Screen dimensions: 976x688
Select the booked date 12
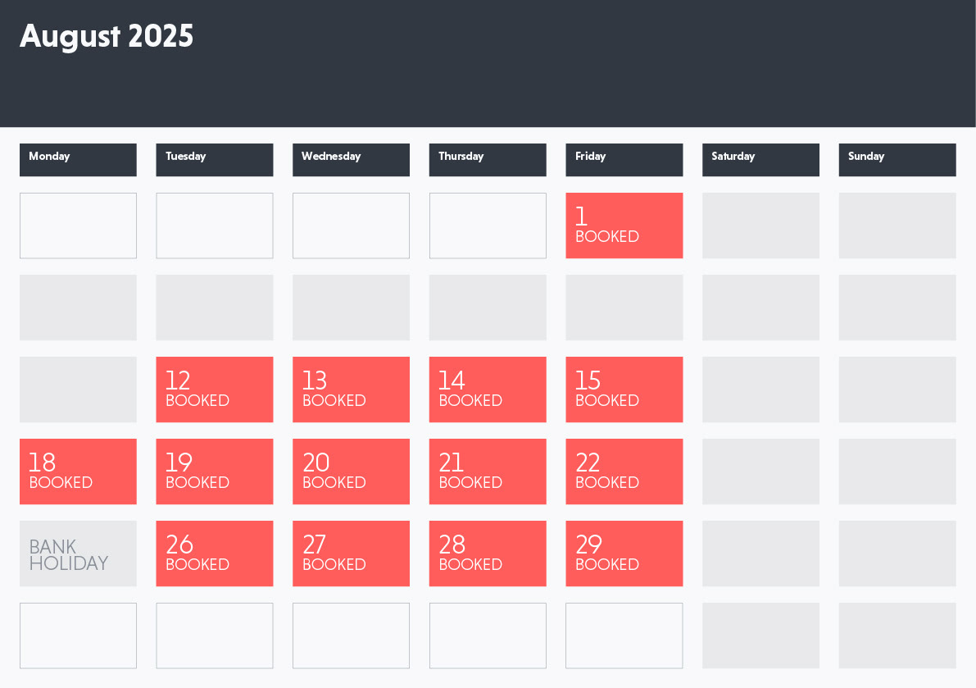214,390
